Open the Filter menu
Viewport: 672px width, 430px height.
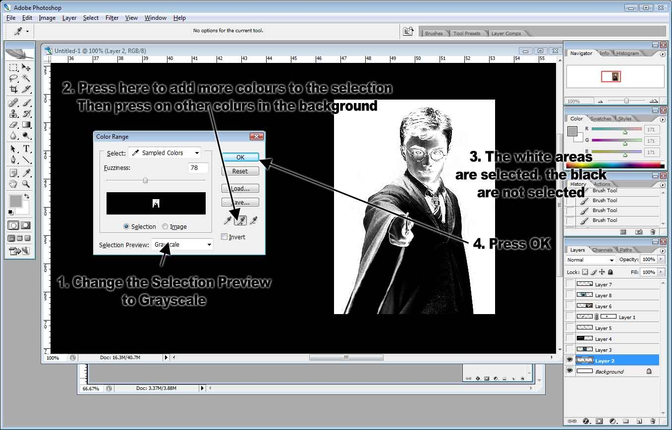click(112, 17)
